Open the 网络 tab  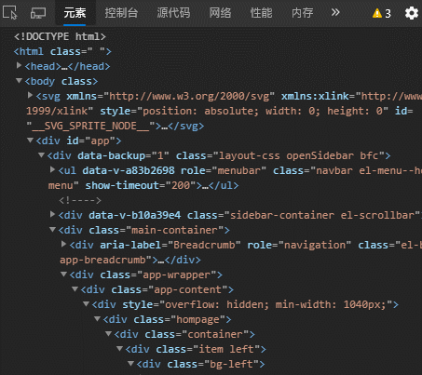[x=220, y=13]
